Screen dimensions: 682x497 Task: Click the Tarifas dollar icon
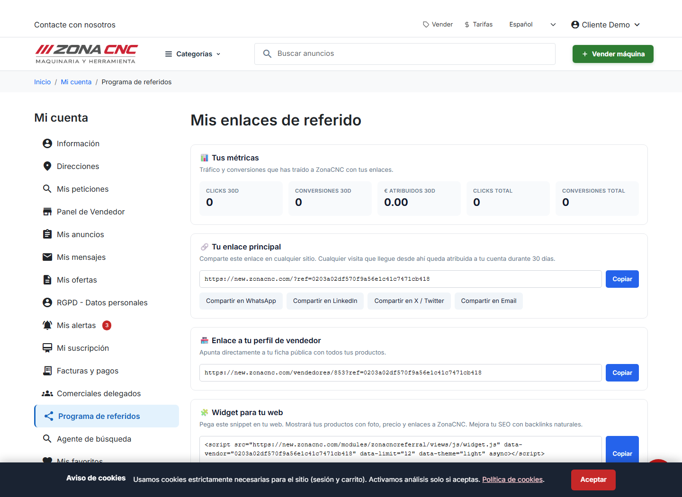point(467,25)
